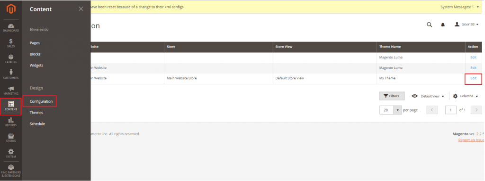
Task: Close the Content flyout menu
Action: coord(81,9)
